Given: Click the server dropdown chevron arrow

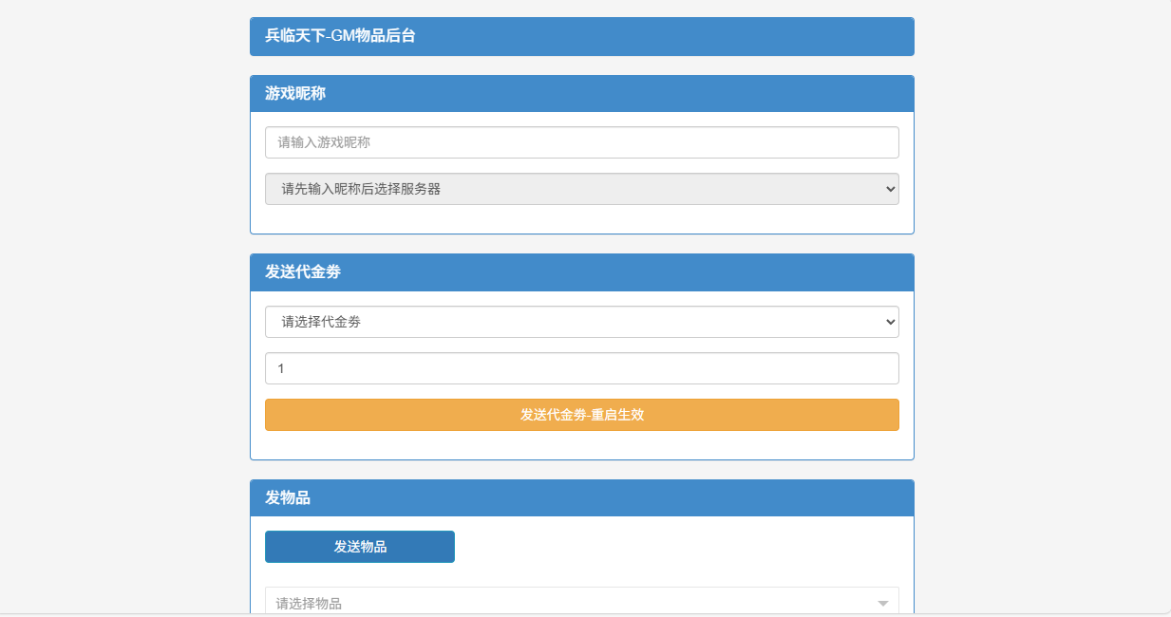Looking at the screenshot, I should (x=890, y=189).
